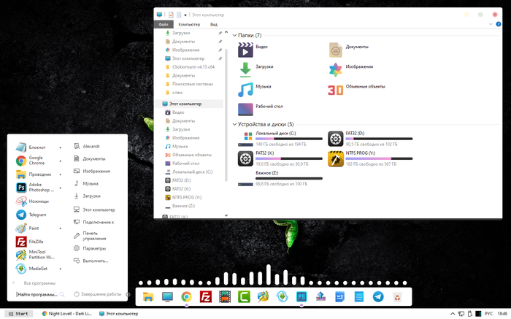Image resolution: width=511 pixels, height=319 pixels.
Task: Expand the Проводник submenu arrow in Start menu
Action: click(x=60, y=174)
